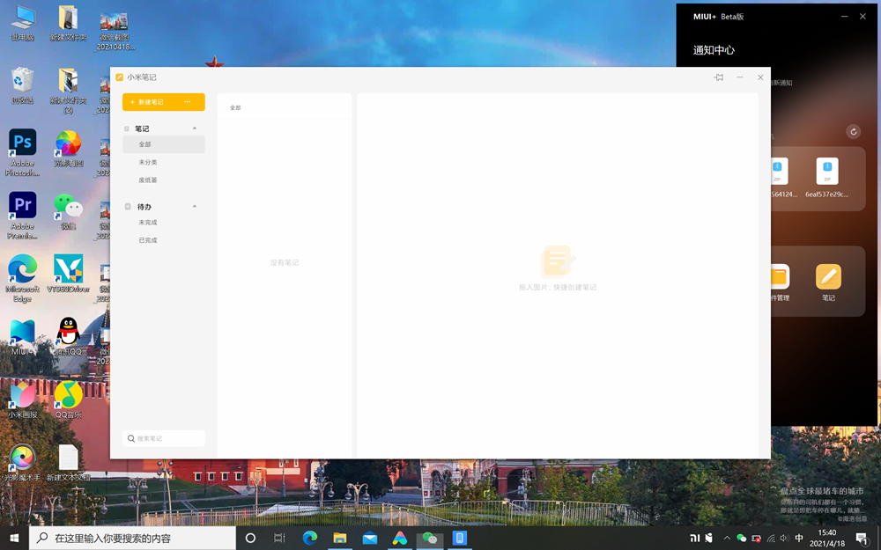Click the 插入图片 placeholder in the editor
This screenshot has height=550, width=881.
[557, 264]
